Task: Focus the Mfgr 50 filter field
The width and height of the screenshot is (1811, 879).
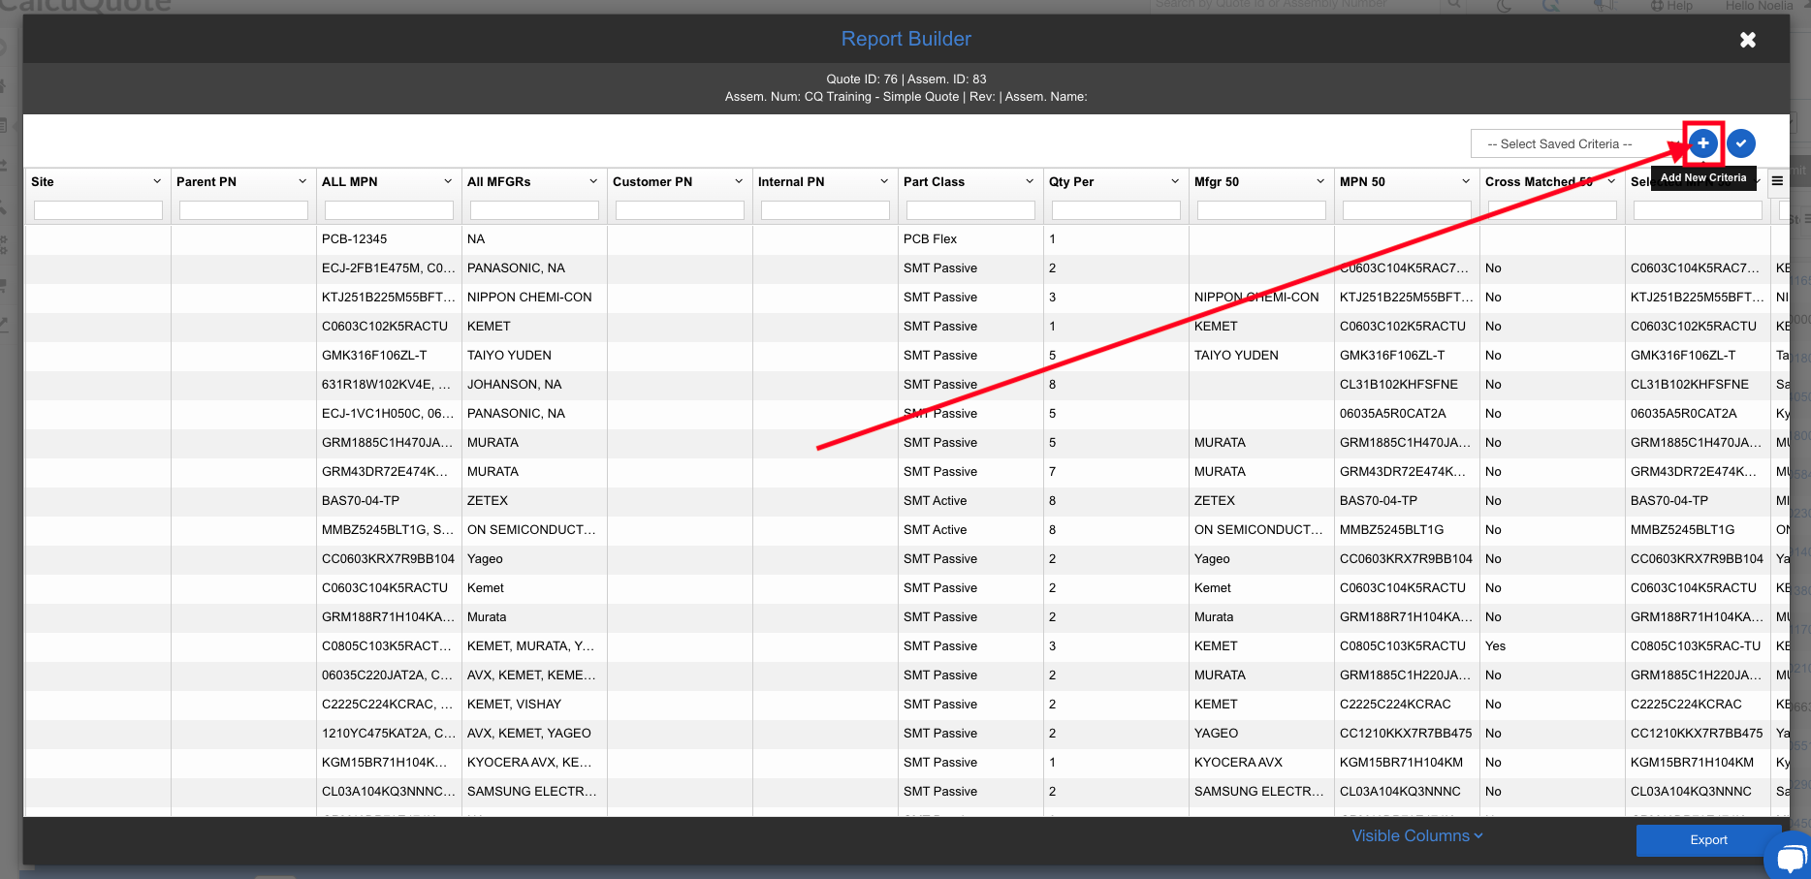Action: click(x=1261, y=210)
